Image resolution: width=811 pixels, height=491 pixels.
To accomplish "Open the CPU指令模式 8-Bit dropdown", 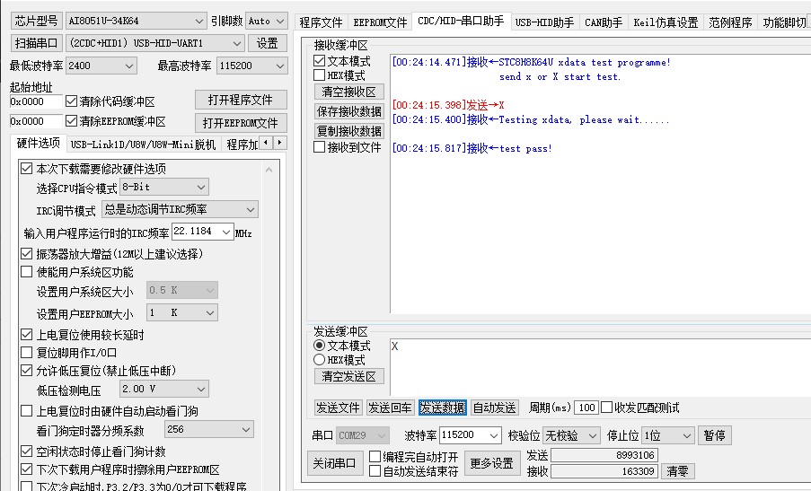I will coord(164,187).
